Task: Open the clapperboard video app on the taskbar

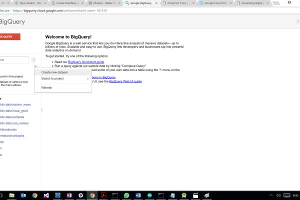Action: [195, 195]
